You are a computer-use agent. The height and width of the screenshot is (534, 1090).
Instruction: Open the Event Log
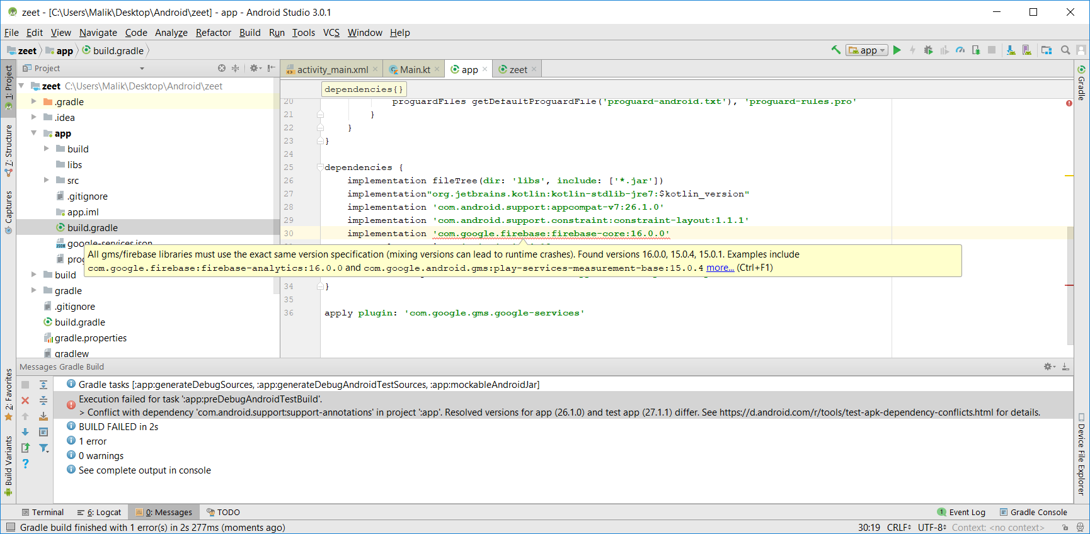[x=961, y=512]
